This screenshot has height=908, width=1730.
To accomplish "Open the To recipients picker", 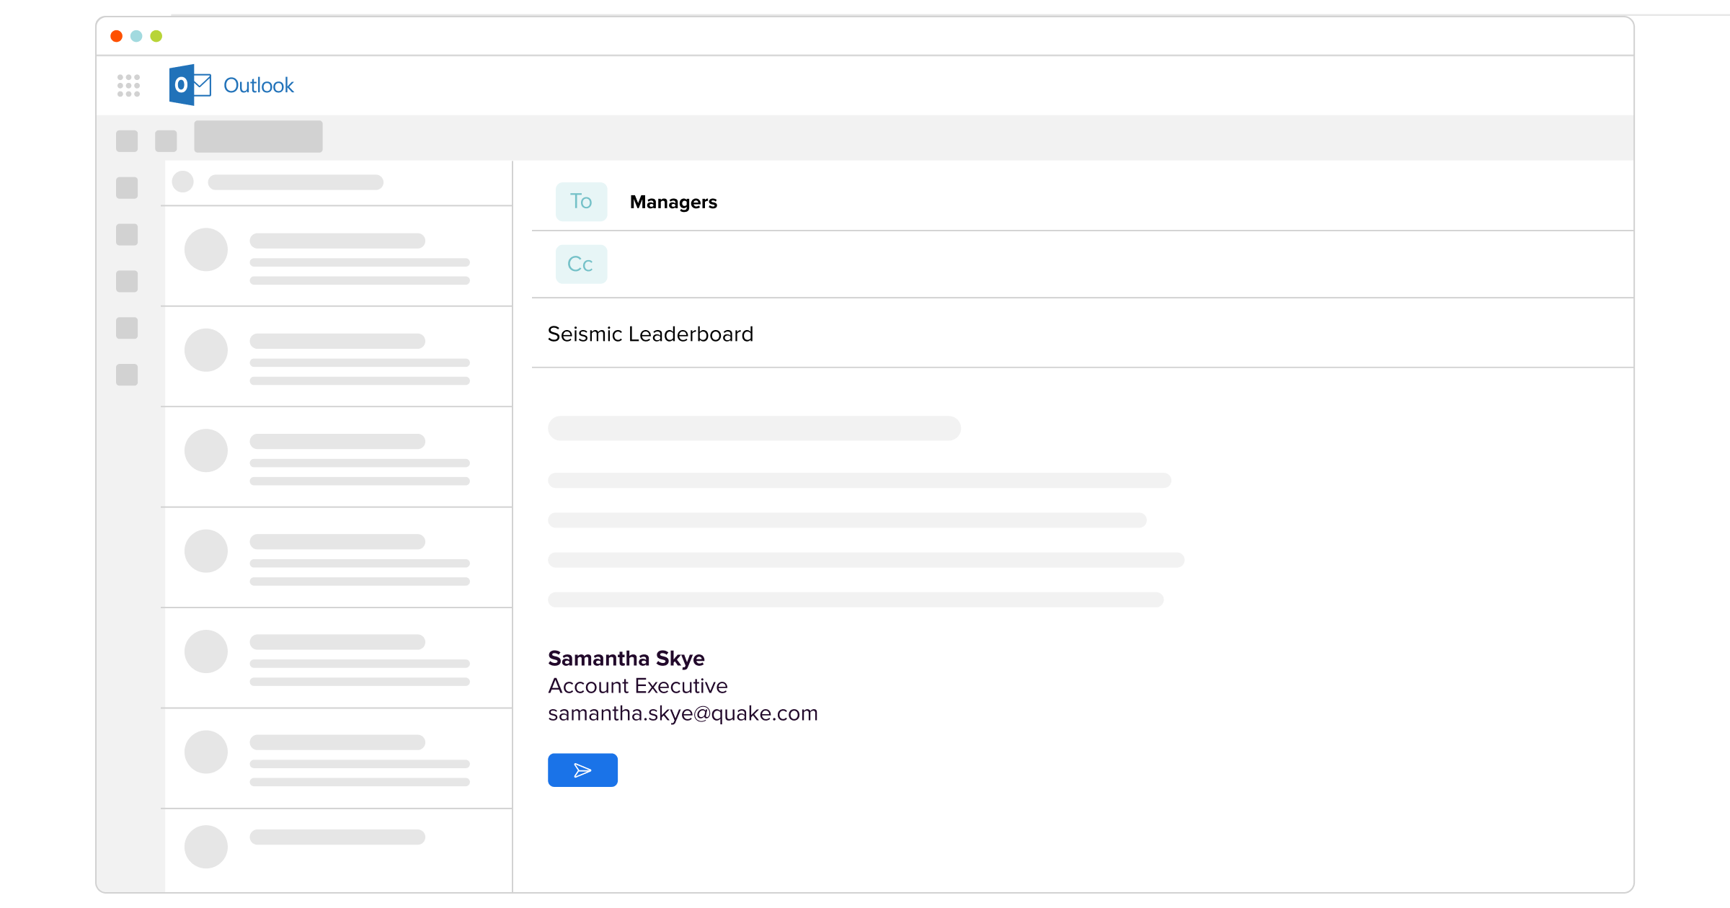I will pyautogui.click(x=581, y=202).
